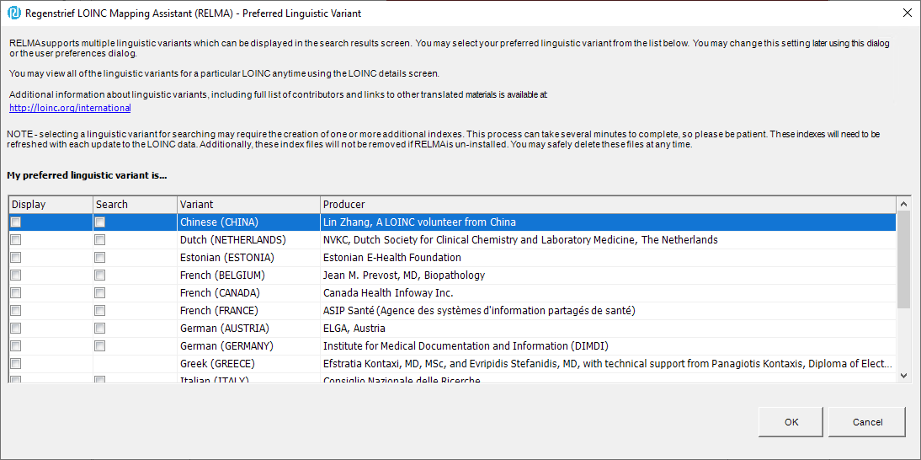Click the list scrollbar up arrow
The image size is (921, 460).
pyautogui.click(x=904, y=204)
